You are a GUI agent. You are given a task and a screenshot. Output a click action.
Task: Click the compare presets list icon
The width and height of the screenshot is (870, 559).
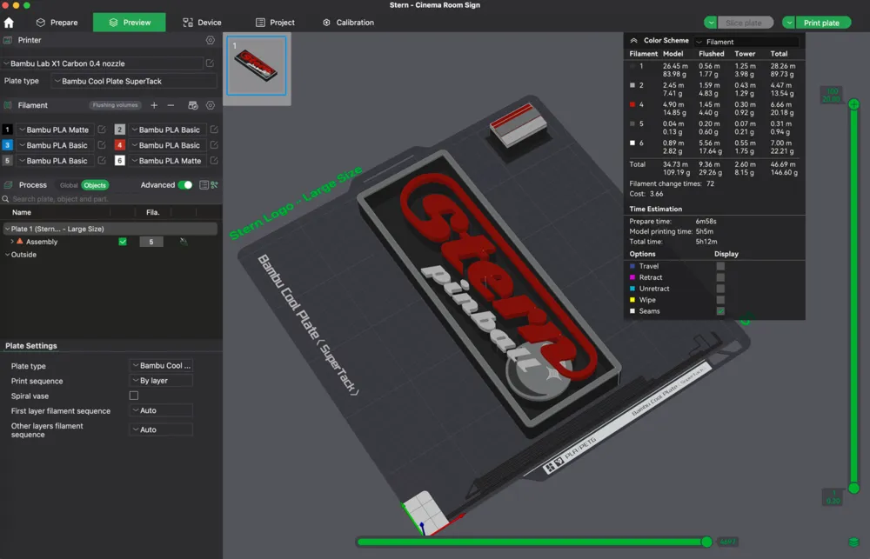click(204, 185)
